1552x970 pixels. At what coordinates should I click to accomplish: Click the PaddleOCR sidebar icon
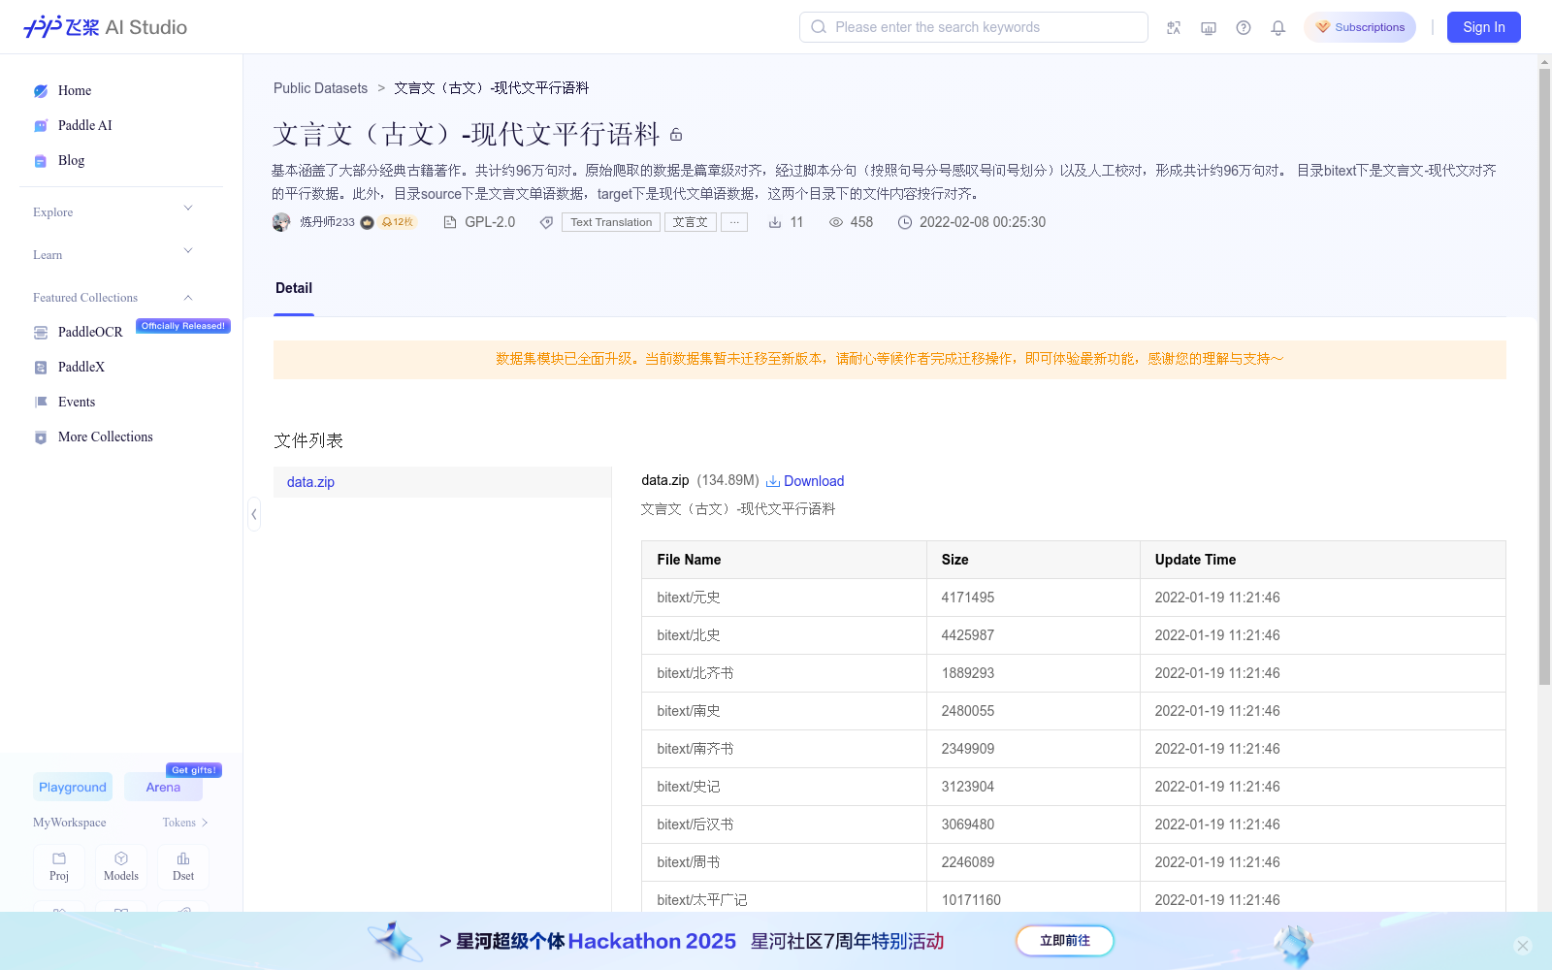tap(41, 333)
